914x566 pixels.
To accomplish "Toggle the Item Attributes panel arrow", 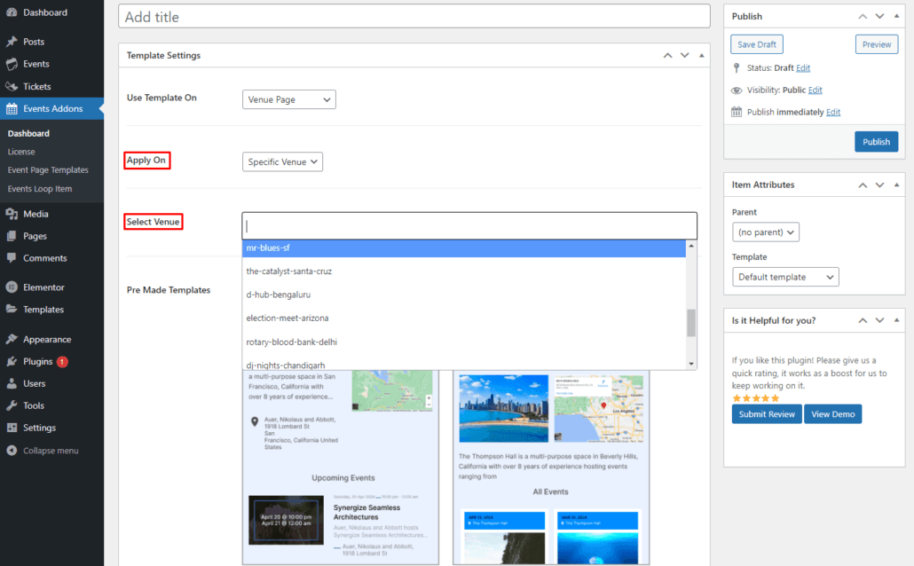I will click(898, 185).
